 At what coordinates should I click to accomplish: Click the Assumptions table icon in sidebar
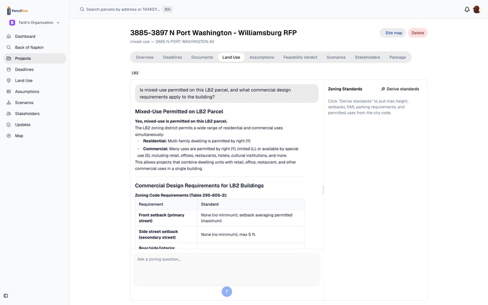point(8,91)
